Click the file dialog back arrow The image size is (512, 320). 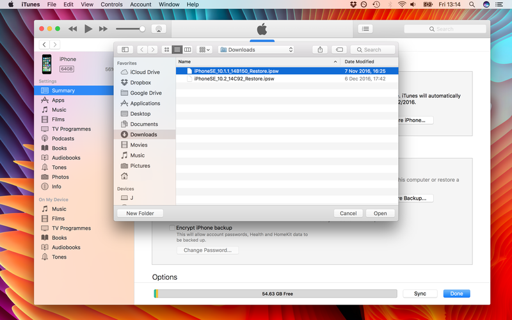click(x=141, y=50)
